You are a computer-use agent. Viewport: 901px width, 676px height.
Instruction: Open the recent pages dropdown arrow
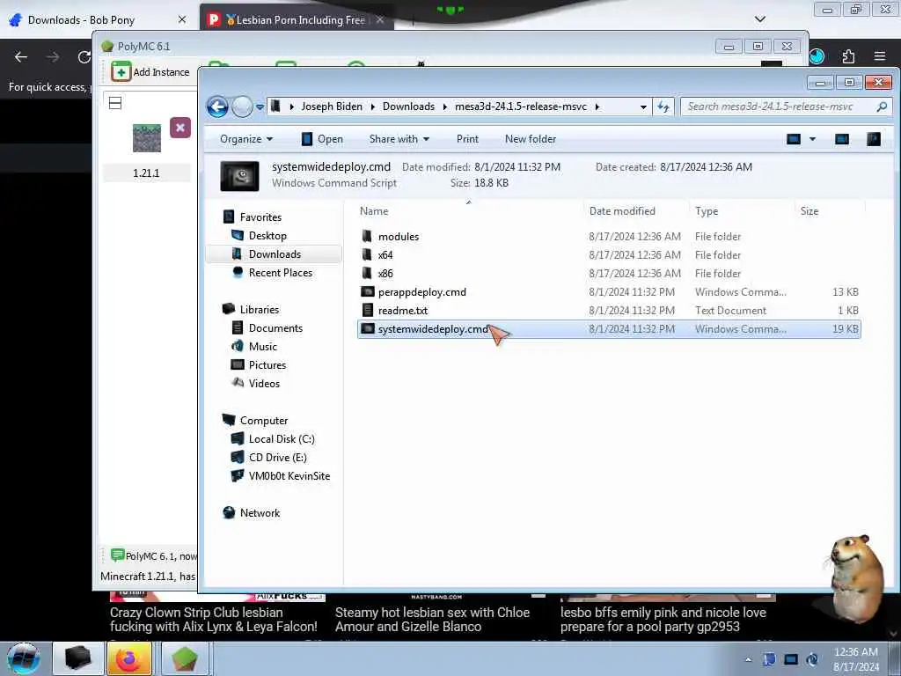click(x=260, y=107)
